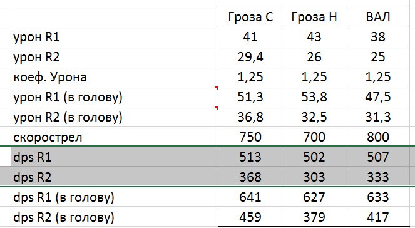This screenshot has width=415, height=228.
Task: Click the урон R2 row label
Action: coord(115,56)
